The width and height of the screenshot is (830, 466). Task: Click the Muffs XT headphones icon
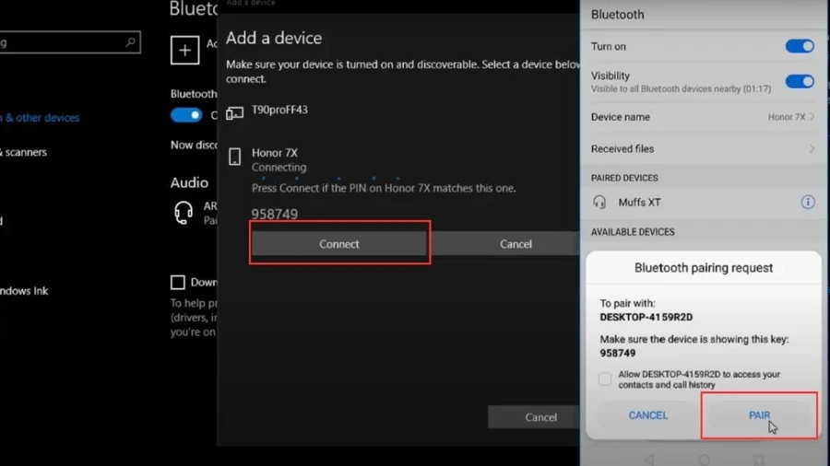coord(599,203)
